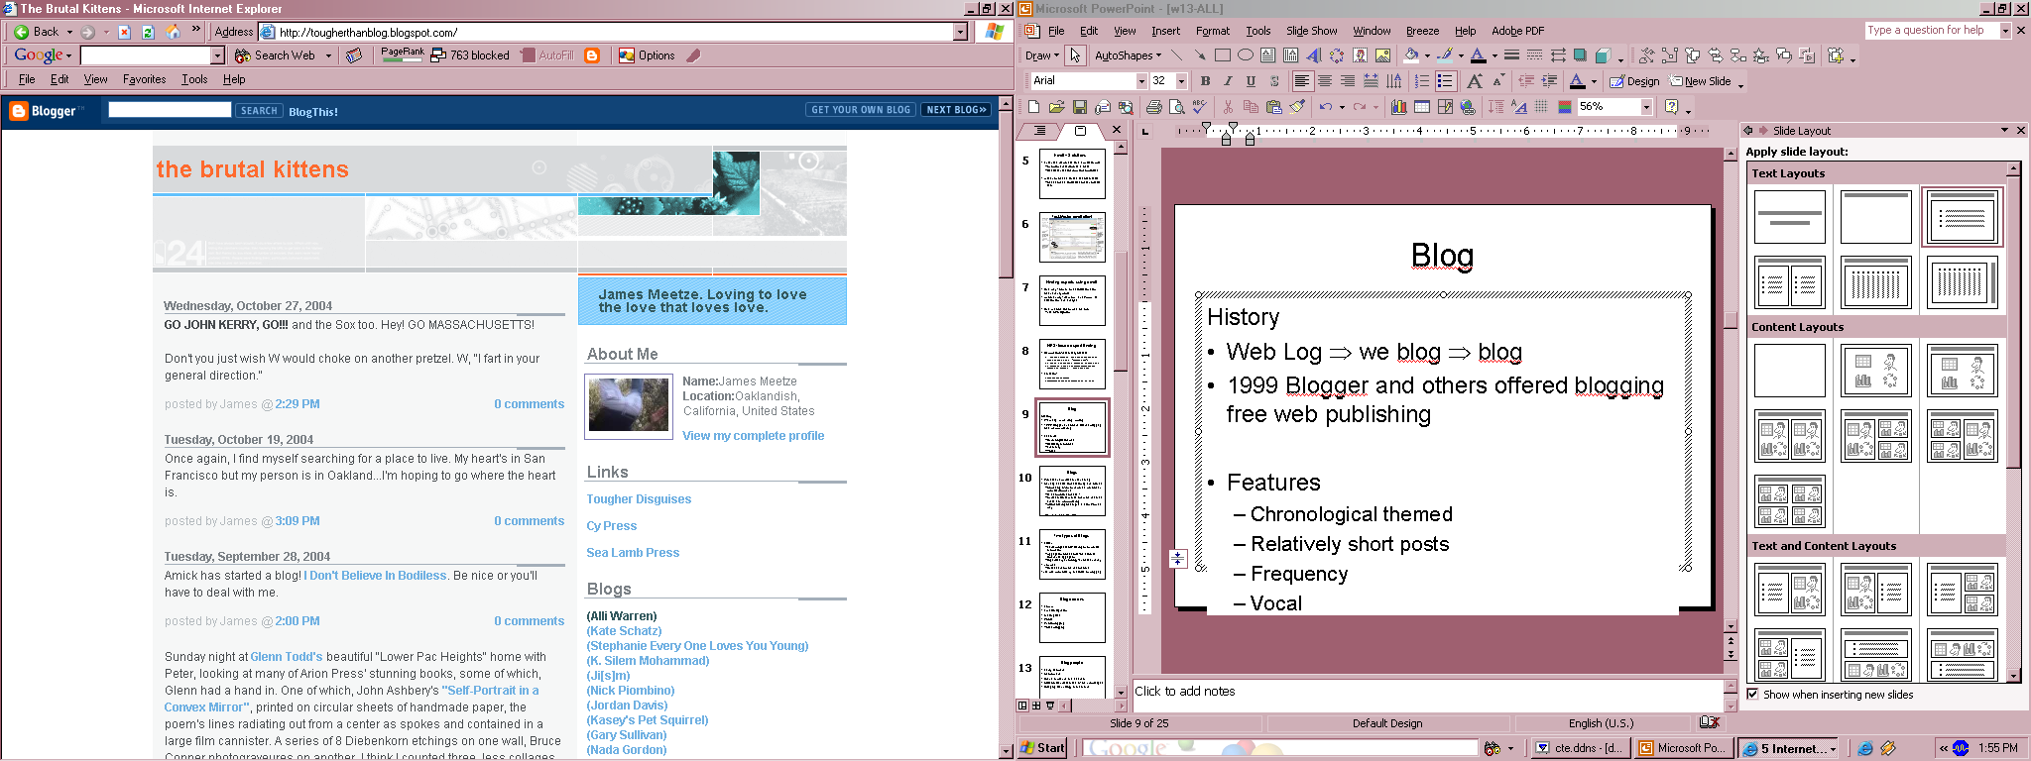Open the font size dropdown
This screenshot has width=2031, height=761.
click(1181, 81)
